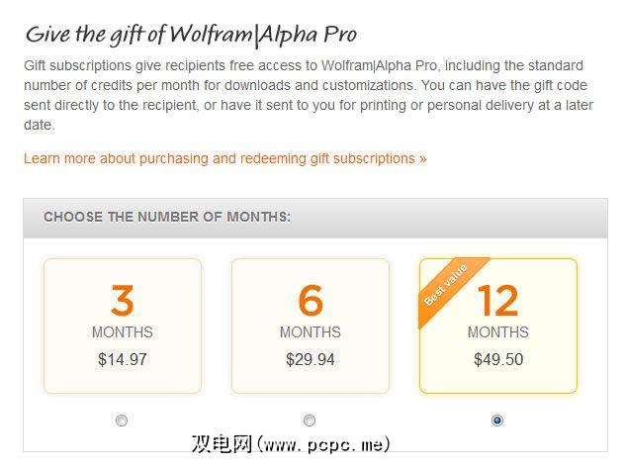This screenshot has height=467, width=625.
Task: Click the Give the gift of Wolfram|Alpha Pro heading
Action: pos(191,34)
